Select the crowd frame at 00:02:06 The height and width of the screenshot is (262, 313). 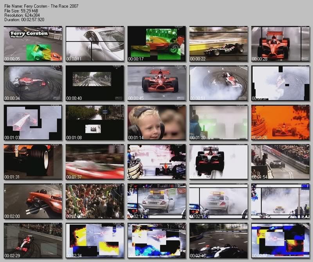click(95, 201)
